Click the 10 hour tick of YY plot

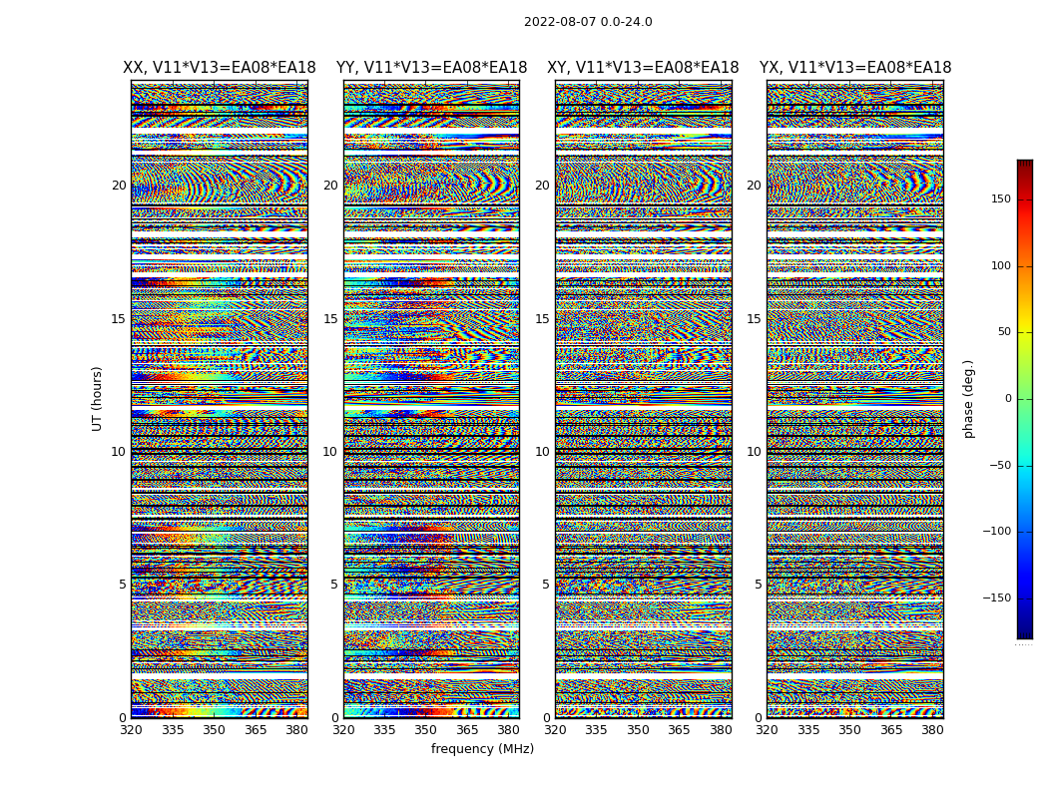point(330,452)
